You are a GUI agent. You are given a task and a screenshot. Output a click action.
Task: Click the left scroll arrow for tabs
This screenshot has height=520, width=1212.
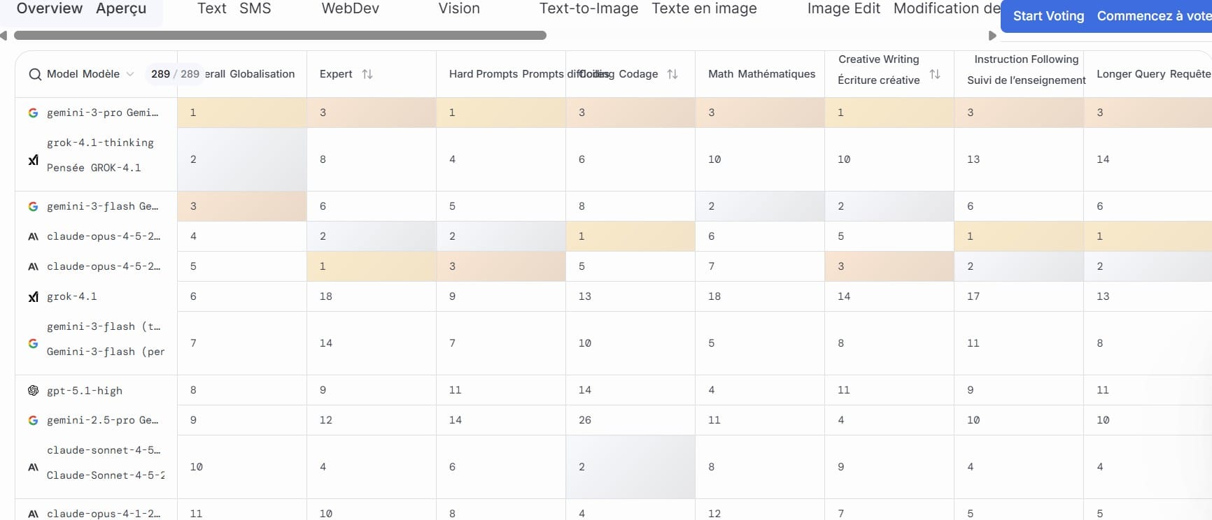pos(4,36)
